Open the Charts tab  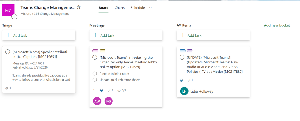tap(120, 8)
